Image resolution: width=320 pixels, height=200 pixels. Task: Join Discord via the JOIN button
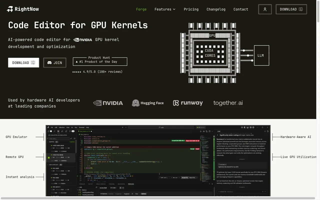click(55, 63)
